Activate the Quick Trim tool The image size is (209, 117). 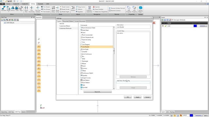click(26, 9)
